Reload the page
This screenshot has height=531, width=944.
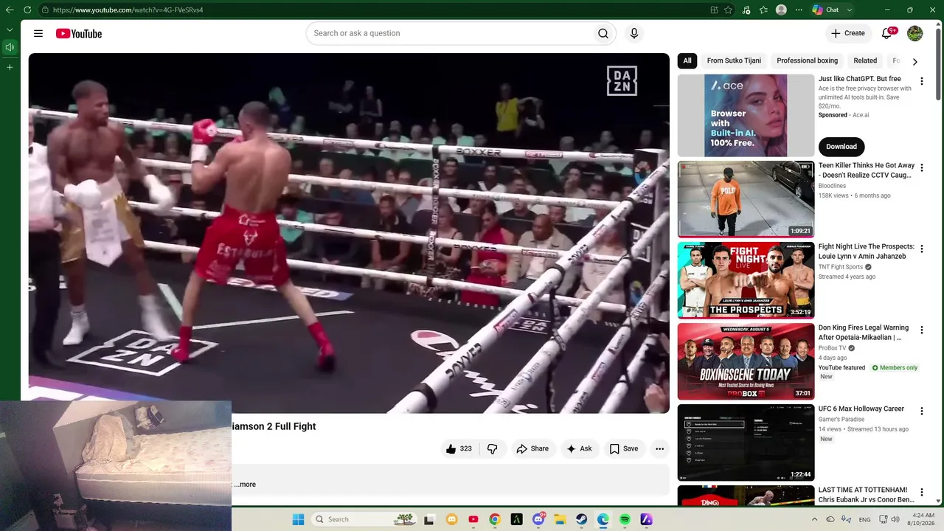(27, 10)
